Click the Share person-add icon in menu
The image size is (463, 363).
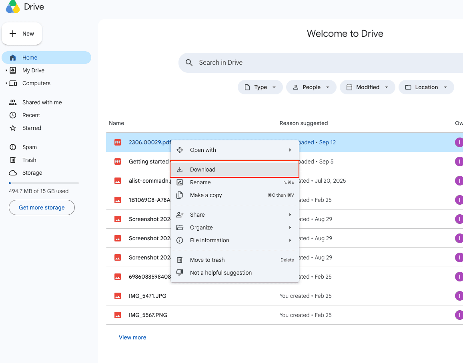point(180,215)
